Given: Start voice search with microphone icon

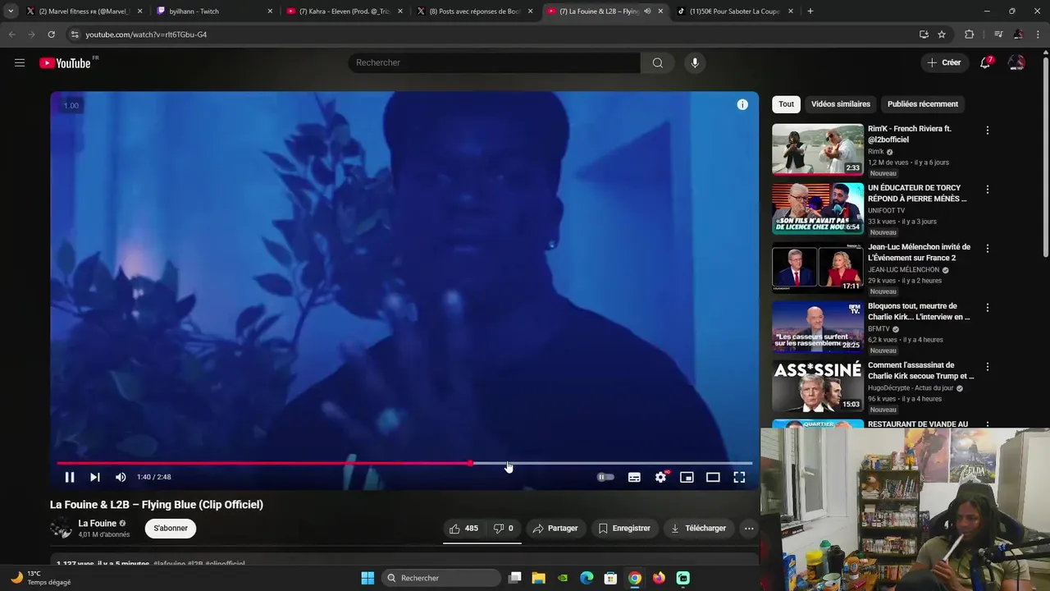Looking at the screenshot, I should click(x=695, y=63).
